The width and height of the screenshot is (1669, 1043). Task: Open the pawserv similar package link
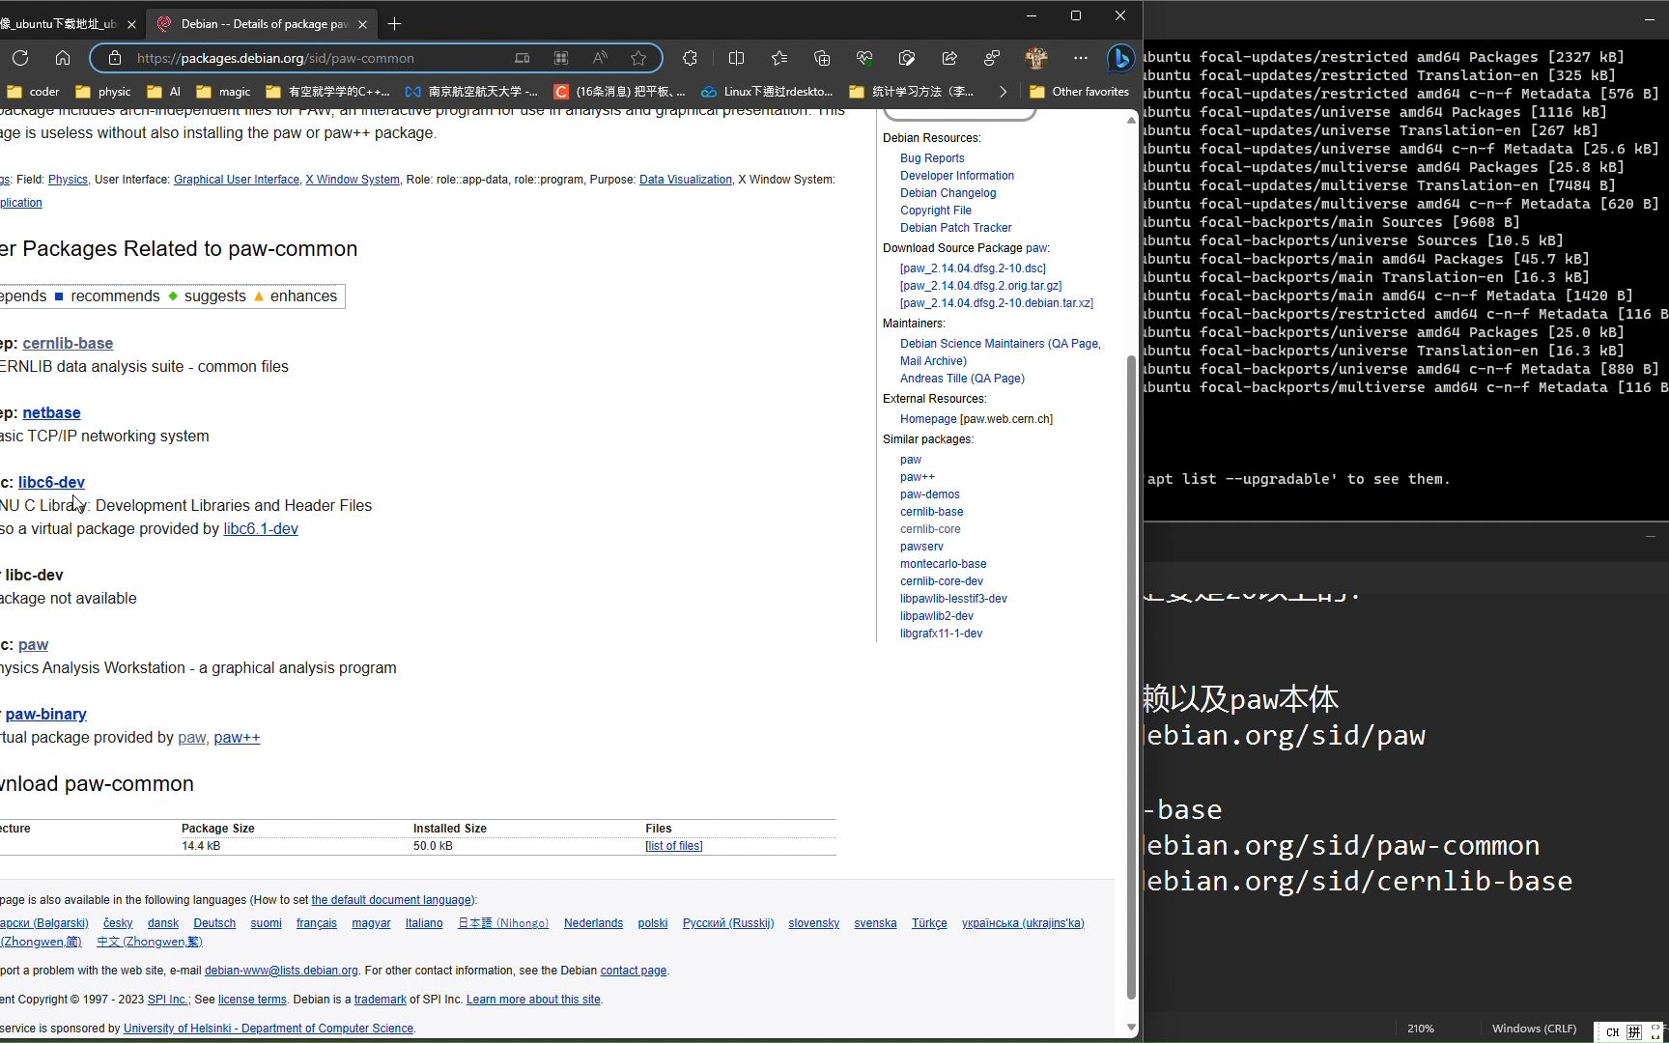click(x=921, y=547)
